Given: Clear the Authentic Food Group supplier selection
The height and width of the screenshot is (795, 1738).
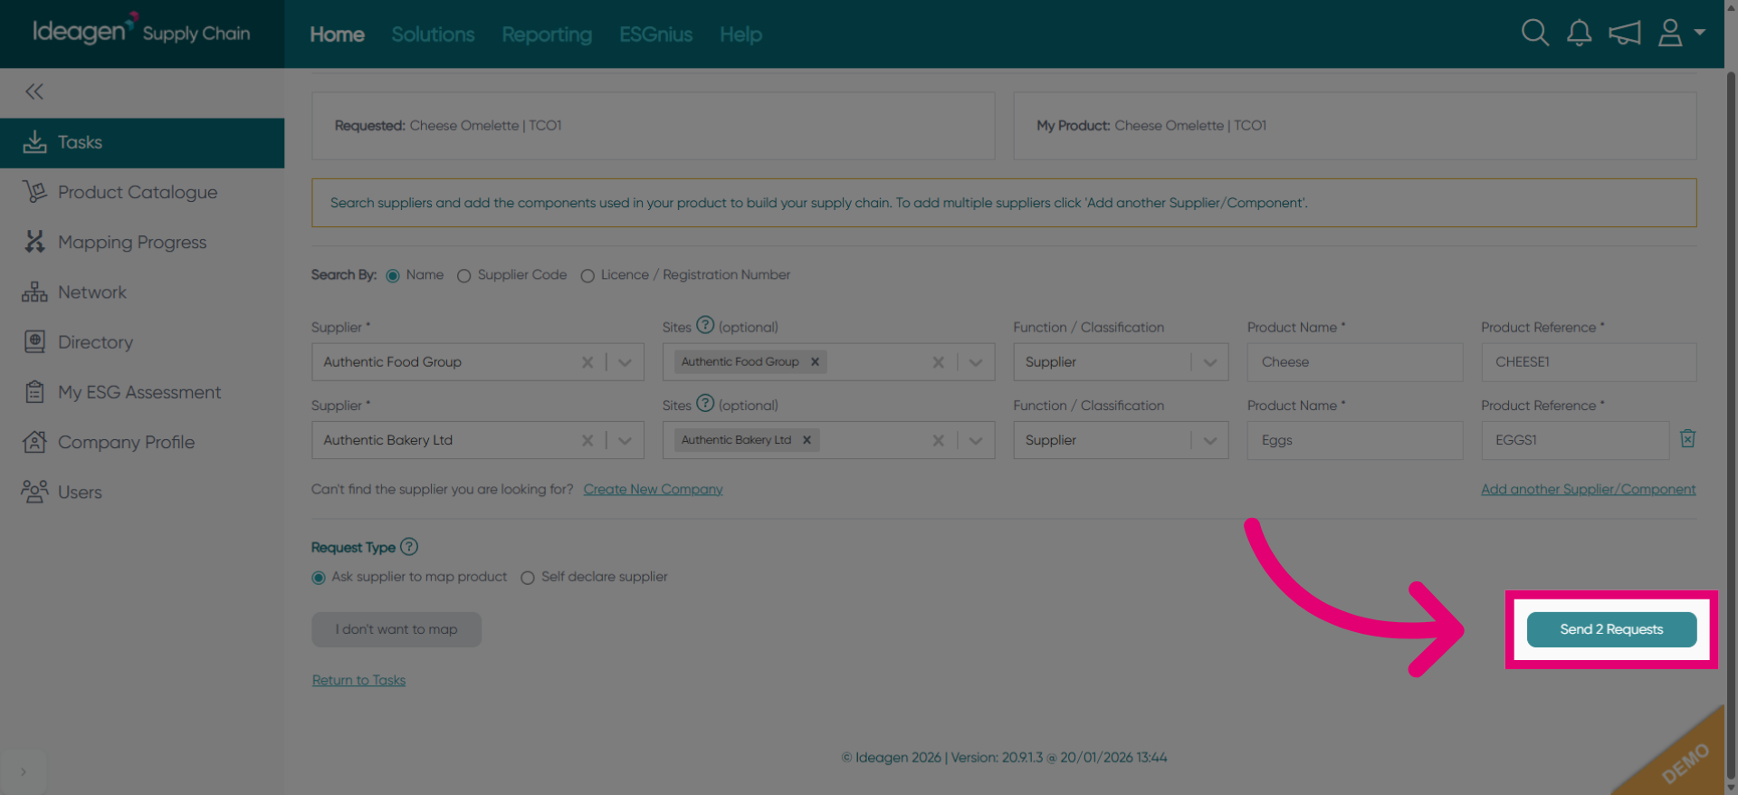Looking at the screenshot, I should tap(587, 362).
